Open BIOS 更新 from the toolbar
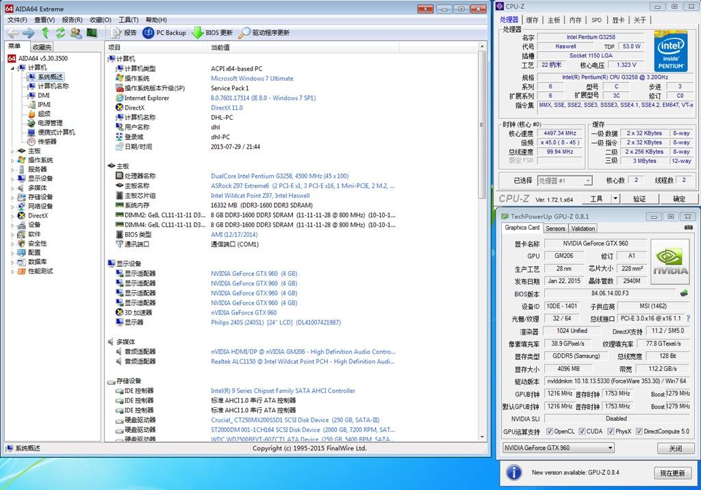Viewport: 701px width, 490px height. (x=212, y=33)
